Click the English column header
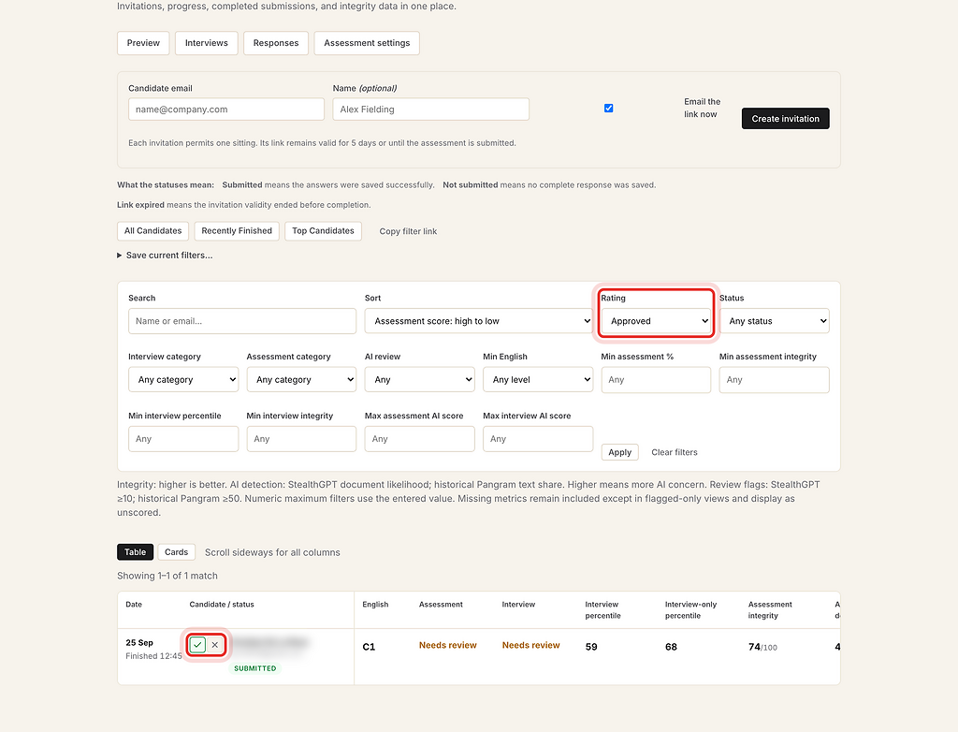Image resolution: width=958 pixels, height=732 pixels. pos(375,604)
